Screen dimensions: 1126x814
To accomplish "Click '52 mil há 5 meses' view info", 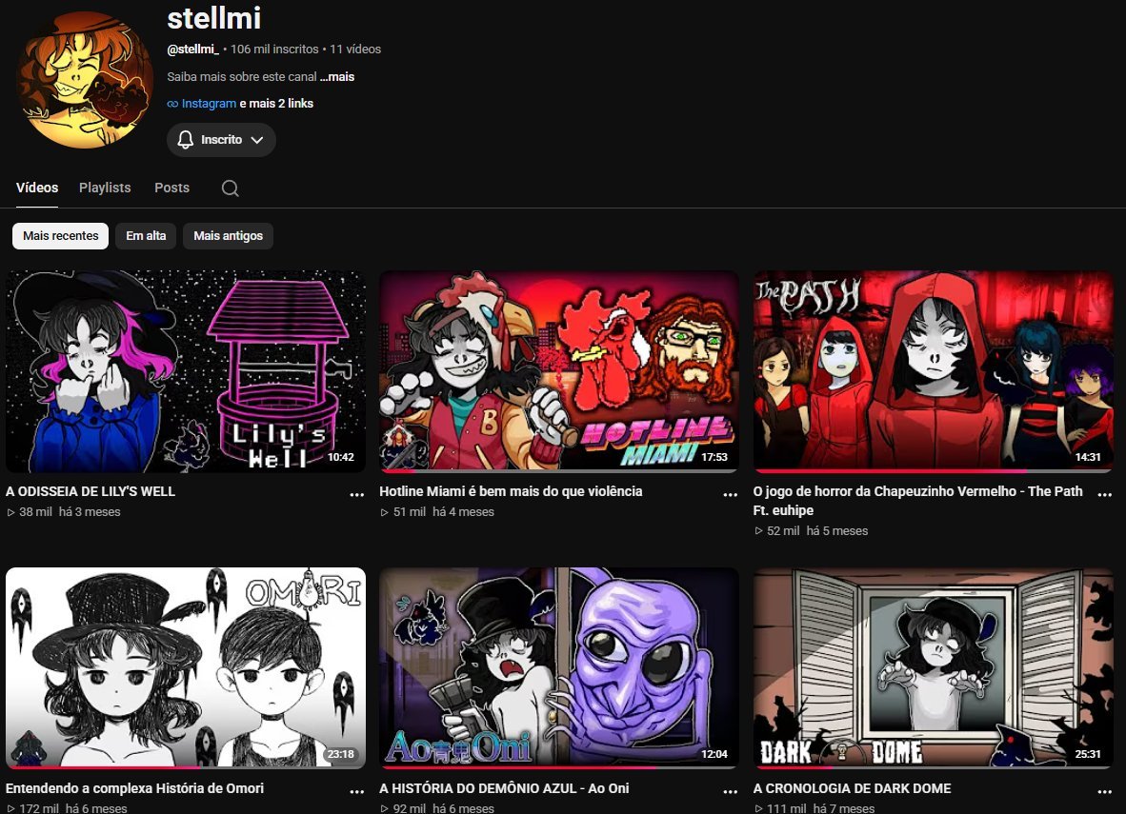I will point(812,531).
